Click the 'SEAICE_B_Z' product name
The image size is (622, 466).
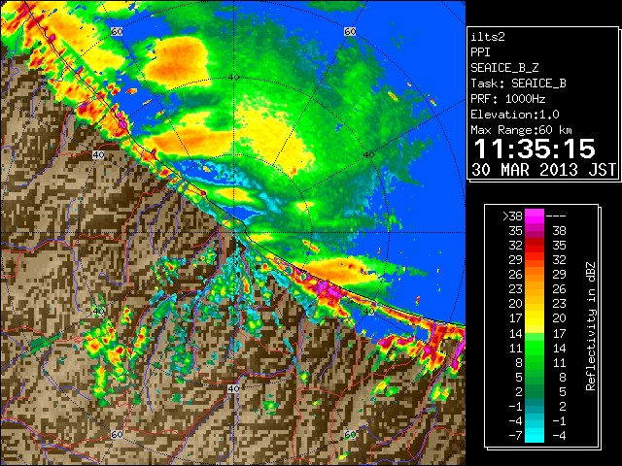(x=504, y=68)
